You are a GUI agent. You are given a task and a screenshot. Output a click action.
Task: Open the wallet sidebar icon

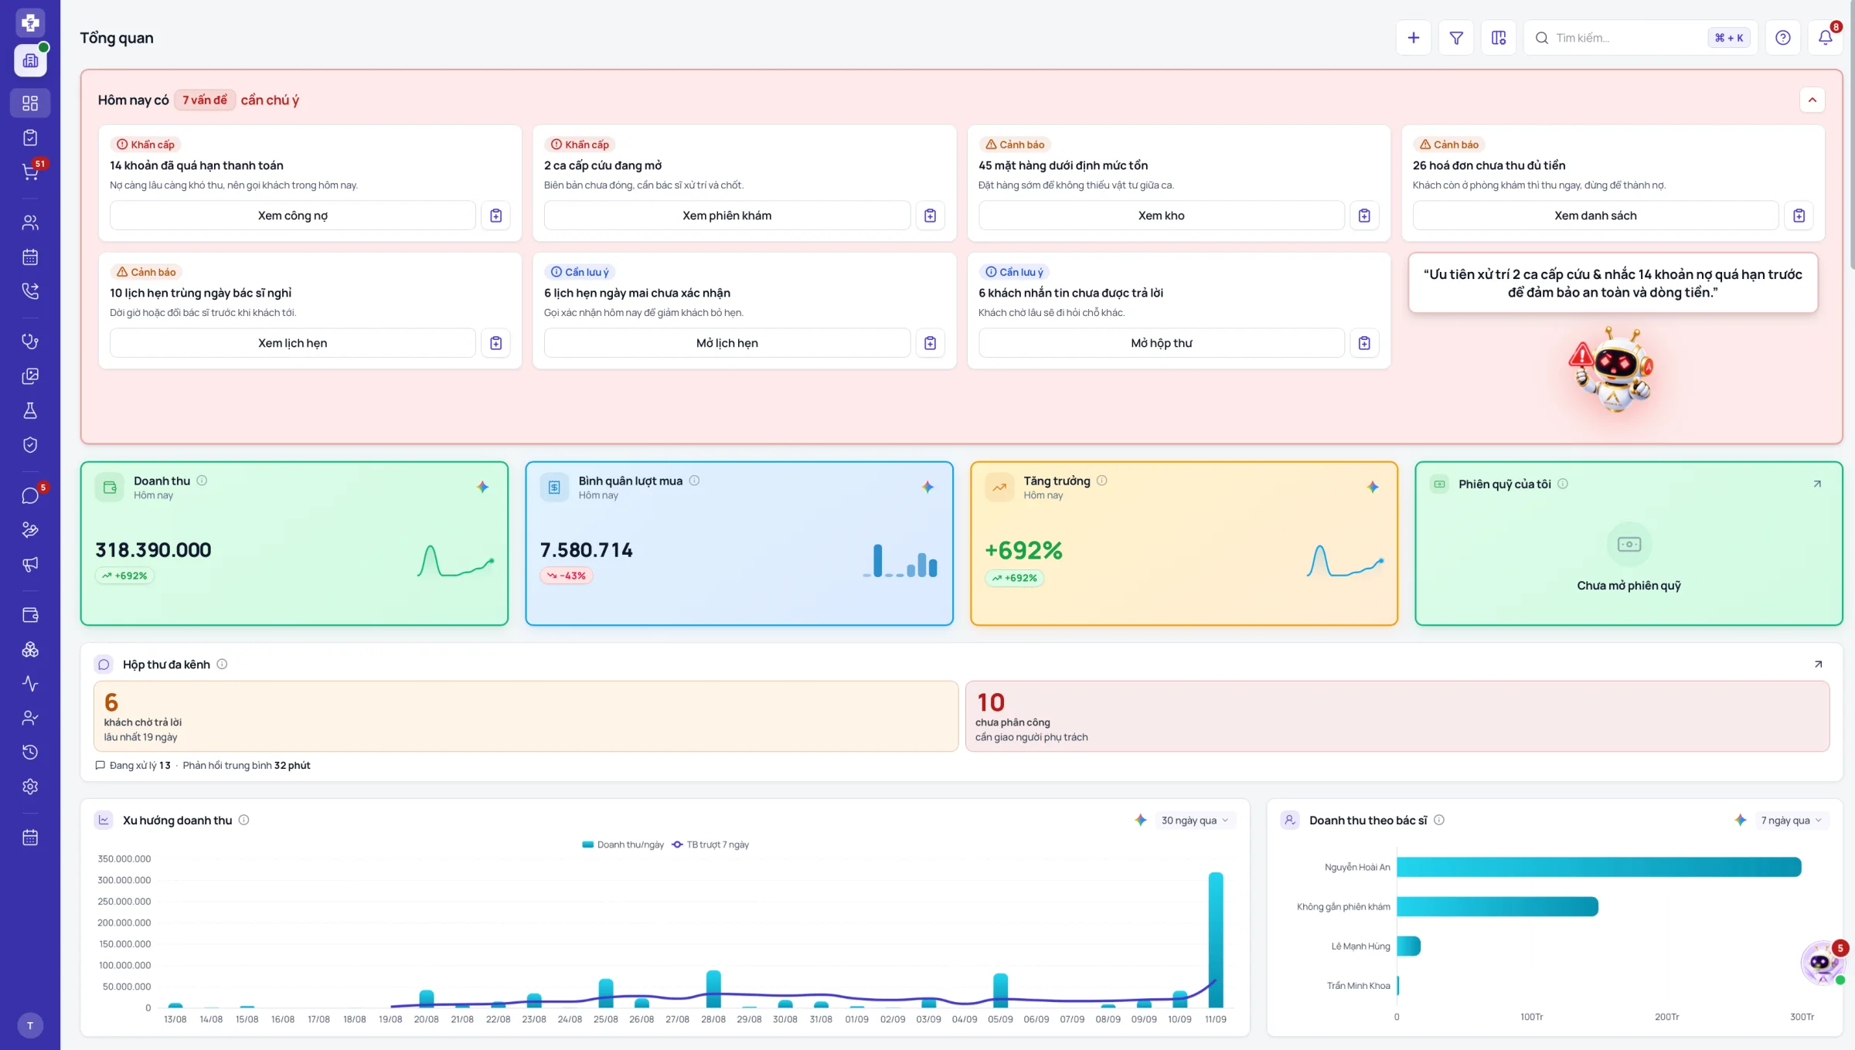pos(30,615)
